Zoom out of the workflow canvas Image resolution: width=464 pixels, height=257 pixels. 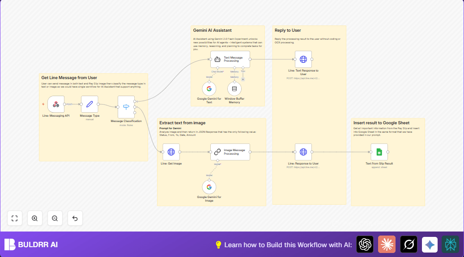point(55,218)
